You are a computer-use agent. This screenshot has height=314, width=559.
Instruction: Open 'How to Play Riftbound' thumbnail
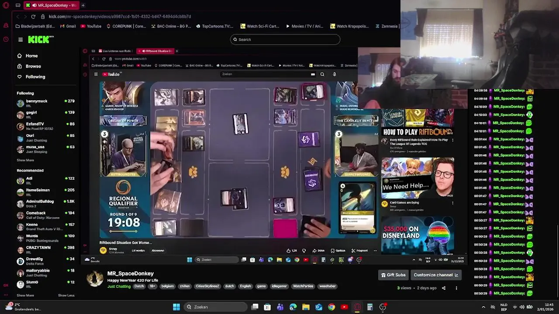click(418, 123)
